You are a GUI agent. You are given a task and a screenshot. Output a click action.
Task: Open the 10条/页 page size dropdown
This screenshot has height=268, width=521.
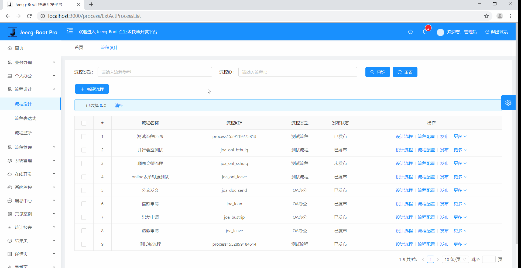pos(455,259)
